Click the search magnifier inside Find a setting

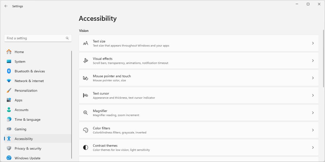(67, 38)
